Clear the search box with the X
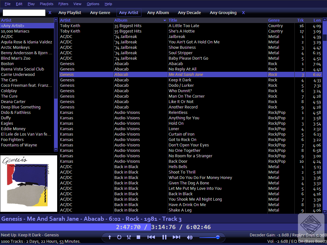This screenshot has width=327, height=245. (x=50, y=13)
